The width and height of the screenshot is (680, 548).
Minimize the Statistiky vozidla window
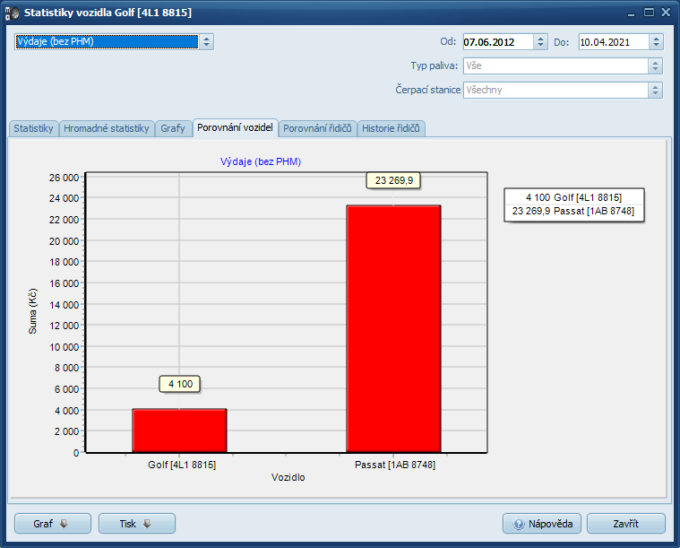[x=631, y=13]
